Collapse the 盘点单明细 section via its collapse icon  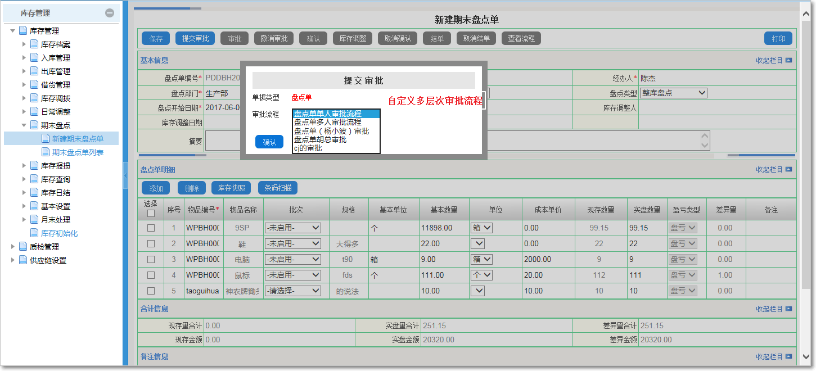tap(788, 170)
